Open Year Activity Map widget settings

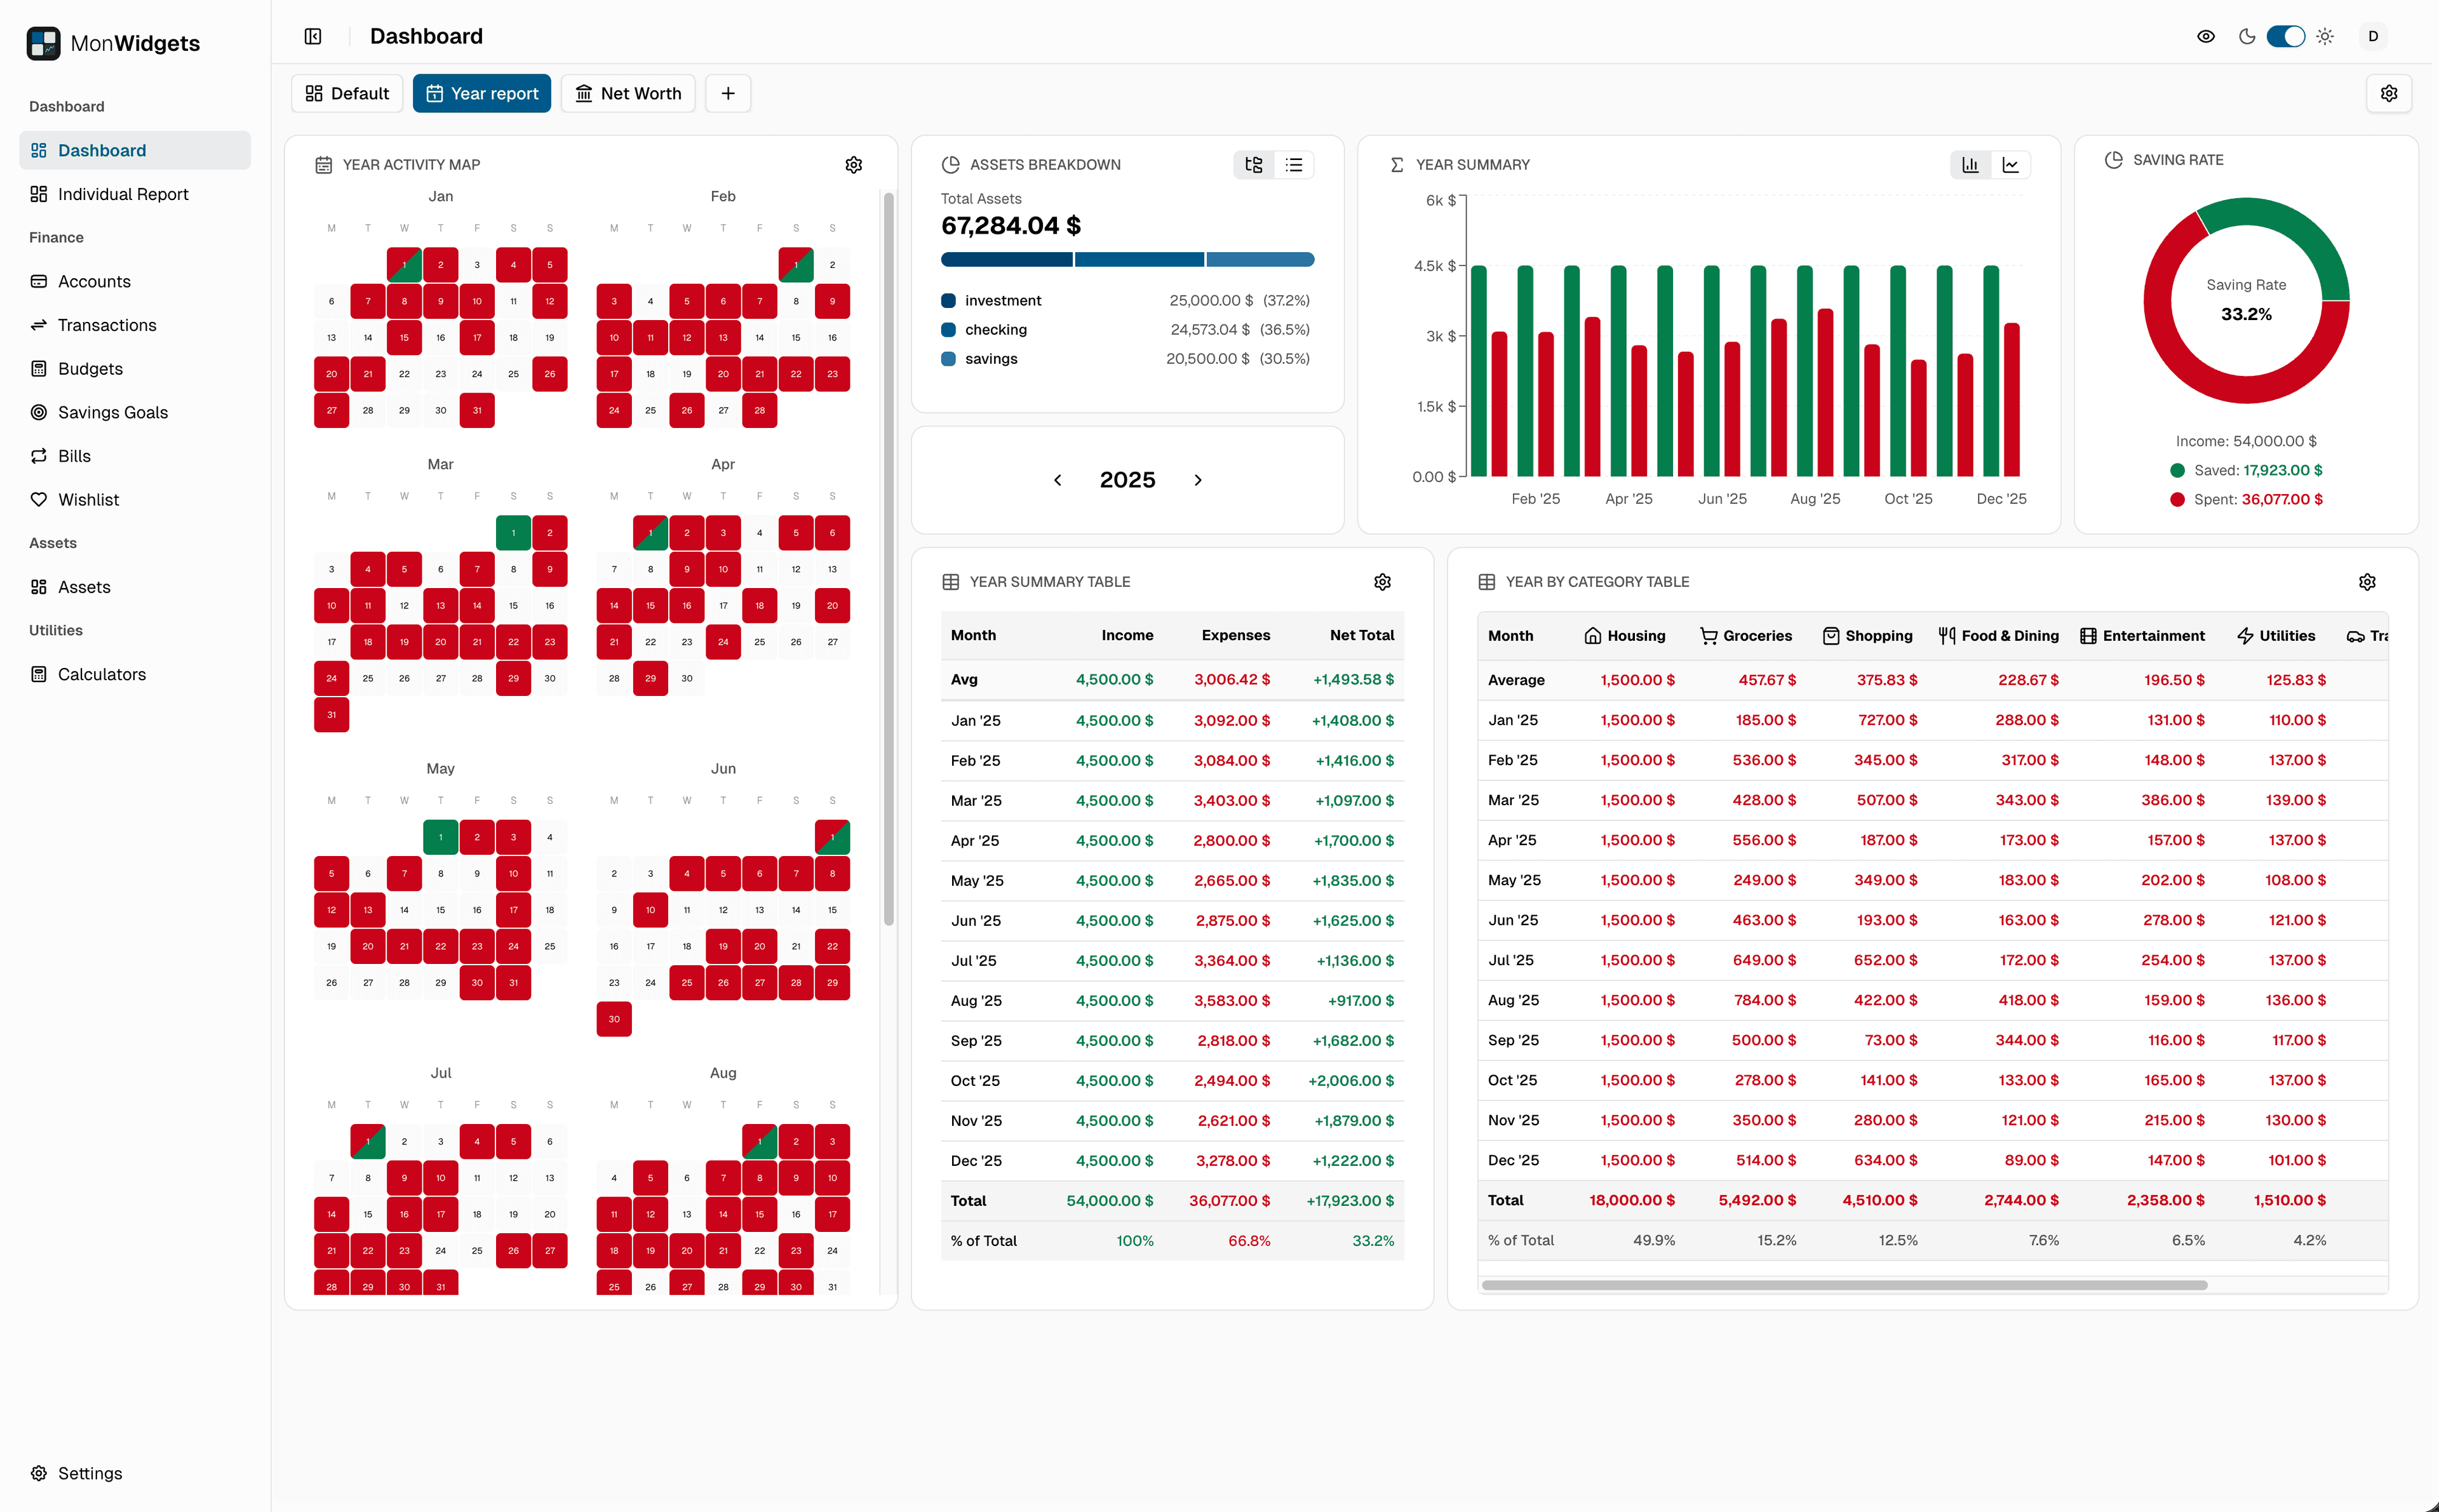[x=854, y=164]
